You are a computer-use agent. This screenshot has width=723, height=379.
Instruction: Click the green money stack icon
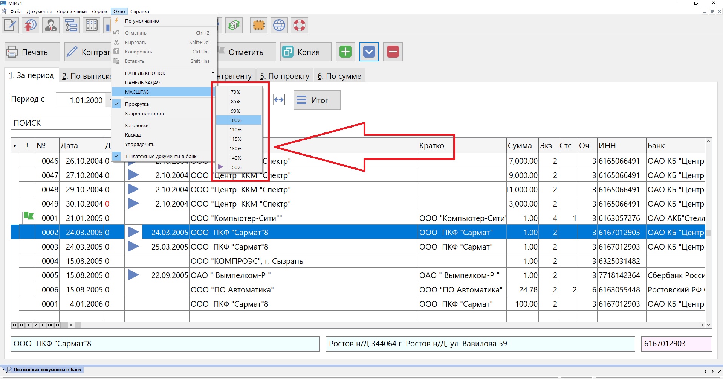pos(234,26)
